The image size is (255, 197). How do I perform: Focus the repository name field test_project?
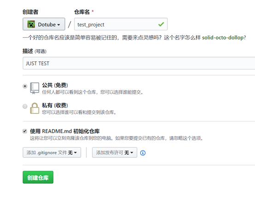click(121, 24)
